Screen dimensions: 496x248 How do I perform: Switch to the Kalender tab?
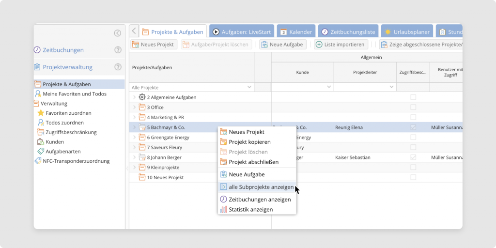tap(296, 32)
